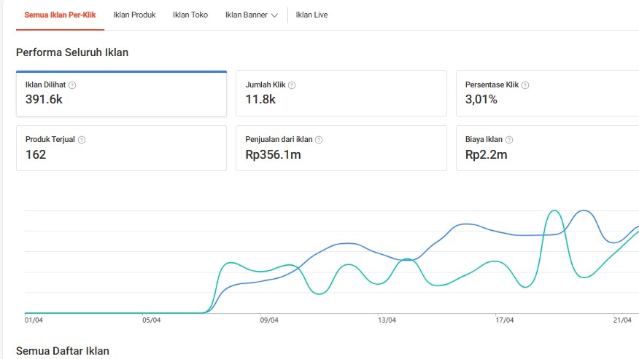
Task: Select the Penjualan dari iklan metric card
Action: pos(341,148)
